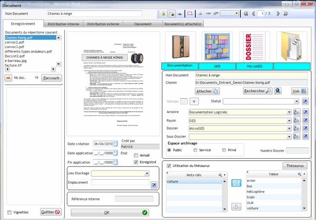The image size is (316, 220).
Task: Switch to the Classement tab
Action: pos(142,23)
